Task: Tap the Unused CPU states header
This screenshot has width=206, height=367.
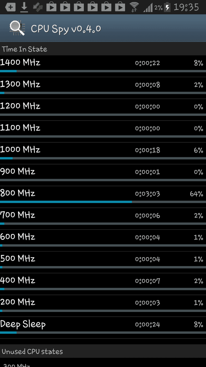Action: (32, 352)
